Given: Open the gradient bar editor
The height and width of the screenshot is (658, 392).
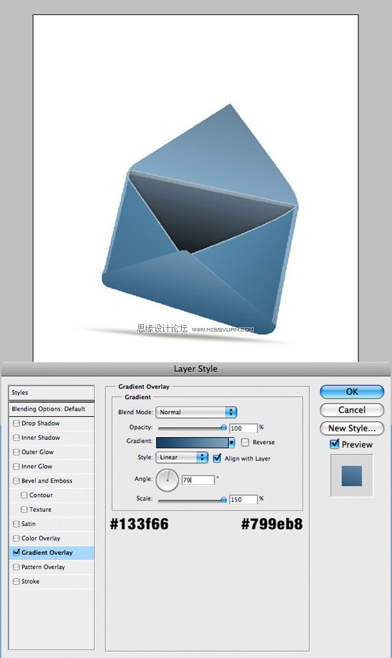Looking at the screenshot, I should point(192,442).
